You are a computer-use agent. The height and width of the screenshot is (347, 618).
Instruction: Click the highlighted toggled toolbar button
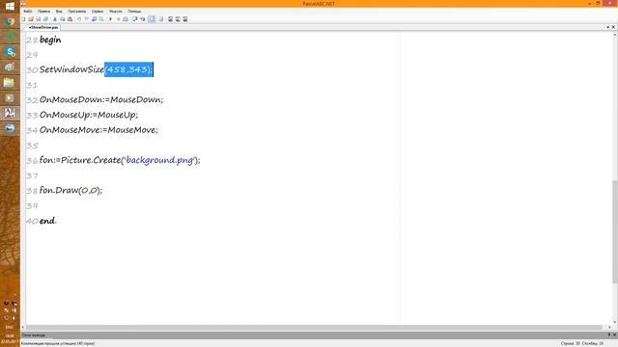(152, 19)
